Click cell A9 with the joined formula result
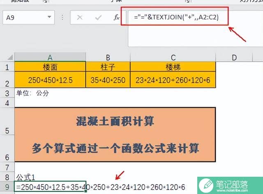Image resolution: width=263 pixels, height=194 pixels. [50, 187]
